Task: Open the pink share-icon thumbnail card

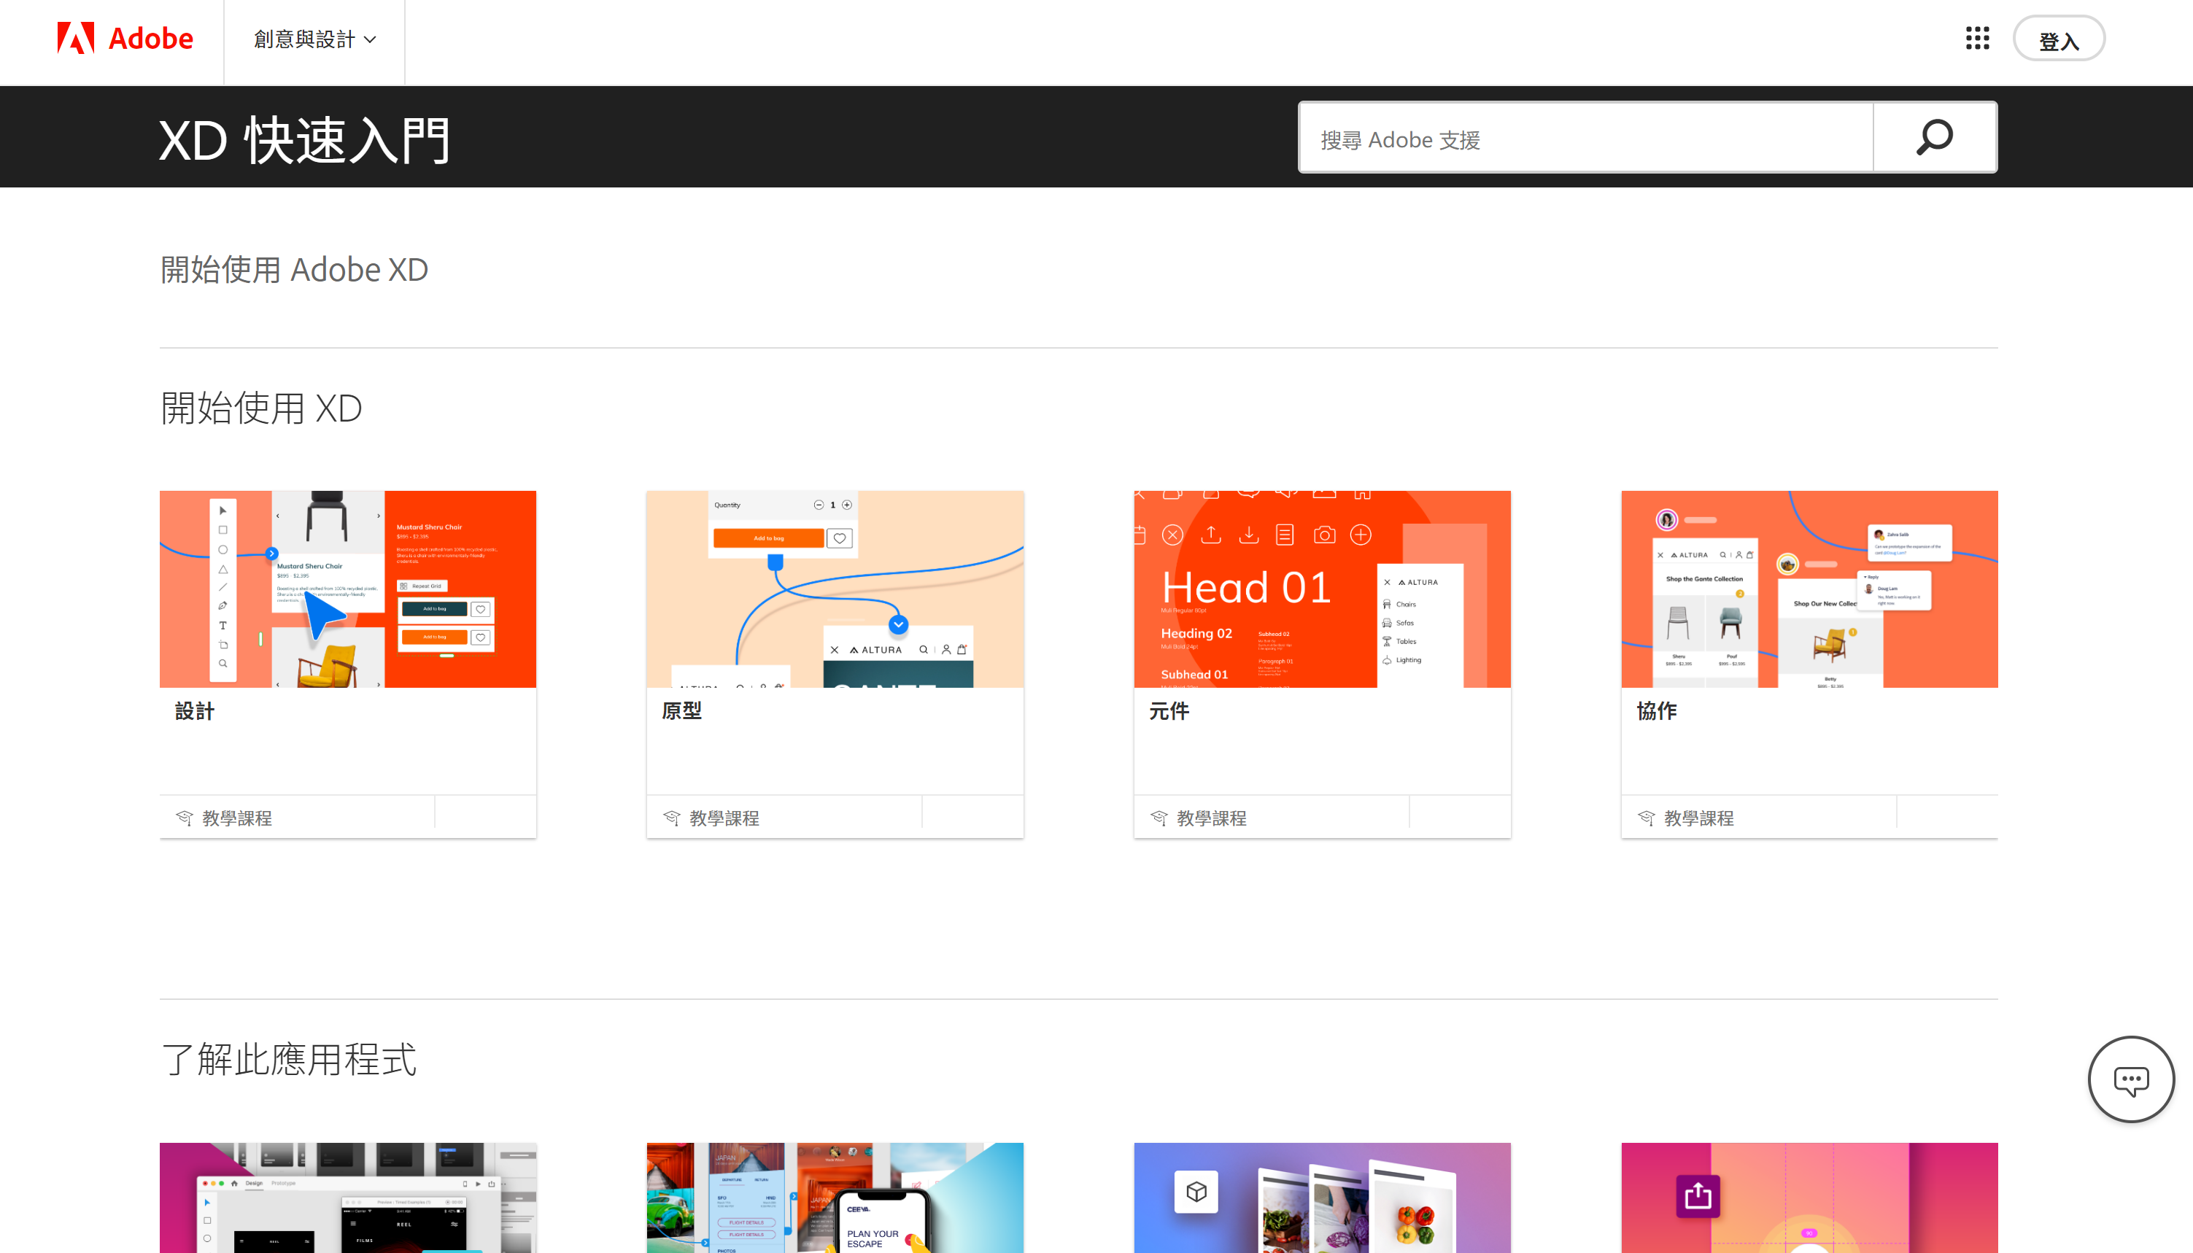Action: (x=1809, y=1197)
